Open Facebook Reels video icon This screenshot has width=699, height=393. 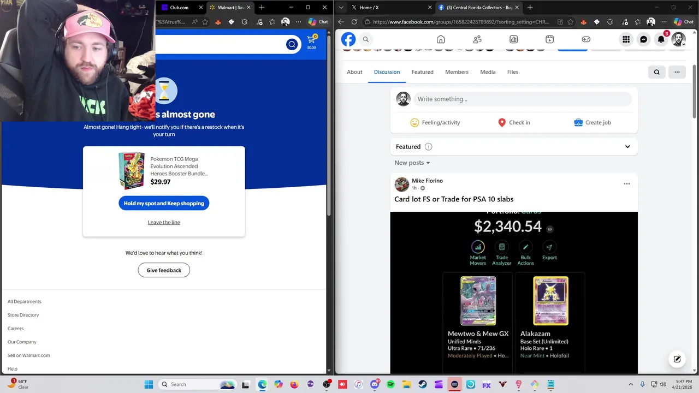pos(549,39)
